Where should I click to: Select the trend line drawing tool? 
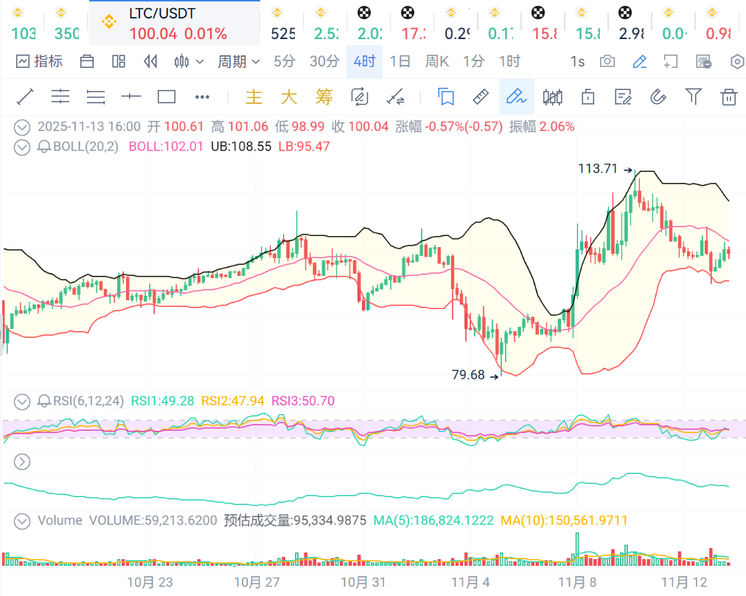25,97
